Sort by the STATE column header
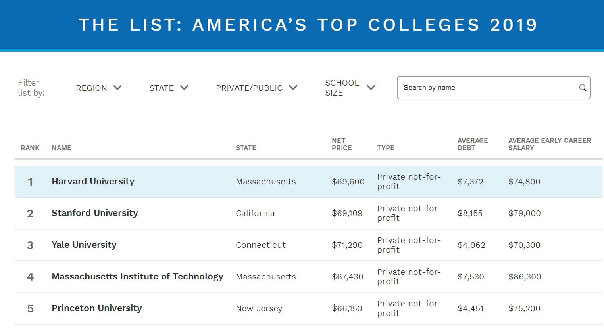The width and height of the screenshot is (604, 331). pyautogui.click(x=246, y=148)
